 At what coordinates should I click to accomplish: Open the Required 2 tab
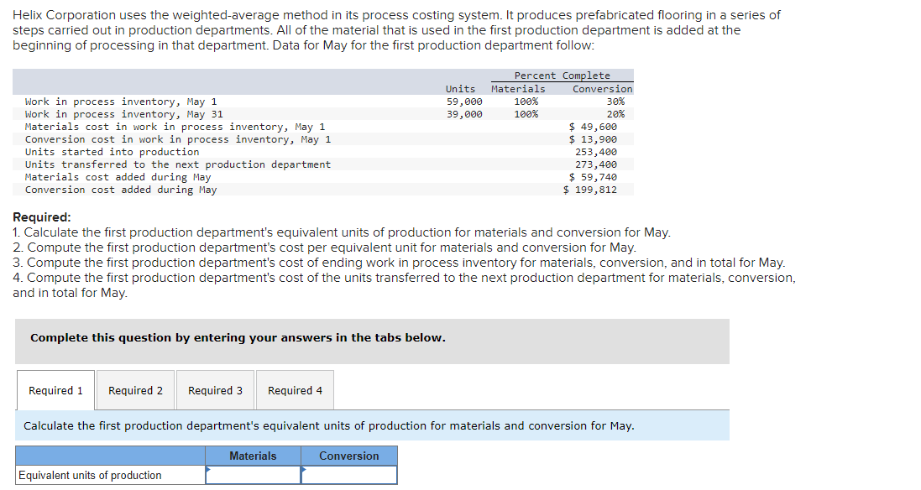coord(134,389)
